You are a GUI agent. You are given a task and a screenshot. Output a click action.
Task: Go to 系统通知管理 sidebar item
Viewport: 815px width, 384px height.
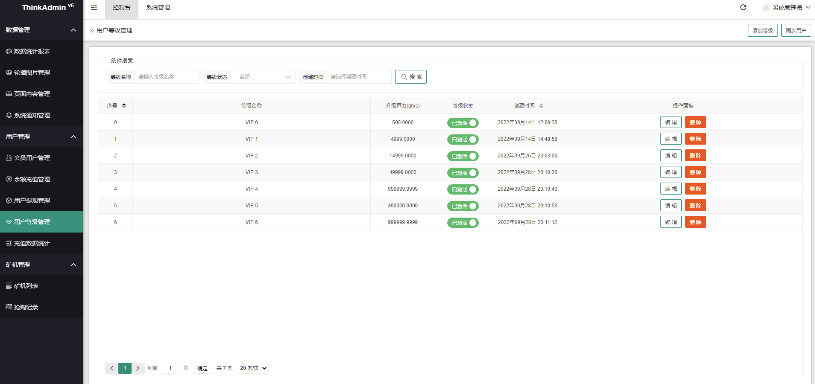[32, 115]
